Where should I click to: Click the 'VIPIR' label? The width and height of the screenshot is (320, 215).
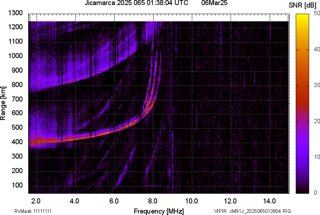click(220, 211)
